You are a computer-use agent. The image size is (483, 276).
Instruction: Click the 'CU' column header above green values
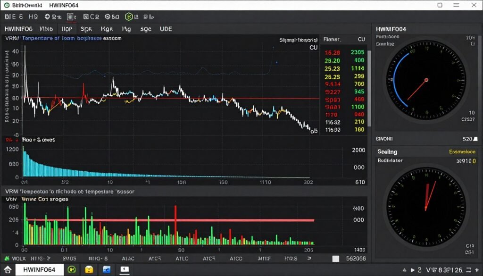(361, 40)
